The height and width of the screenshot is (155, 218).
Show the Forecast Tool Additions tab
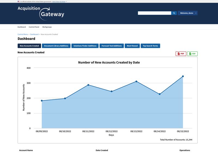click(111, 46)
